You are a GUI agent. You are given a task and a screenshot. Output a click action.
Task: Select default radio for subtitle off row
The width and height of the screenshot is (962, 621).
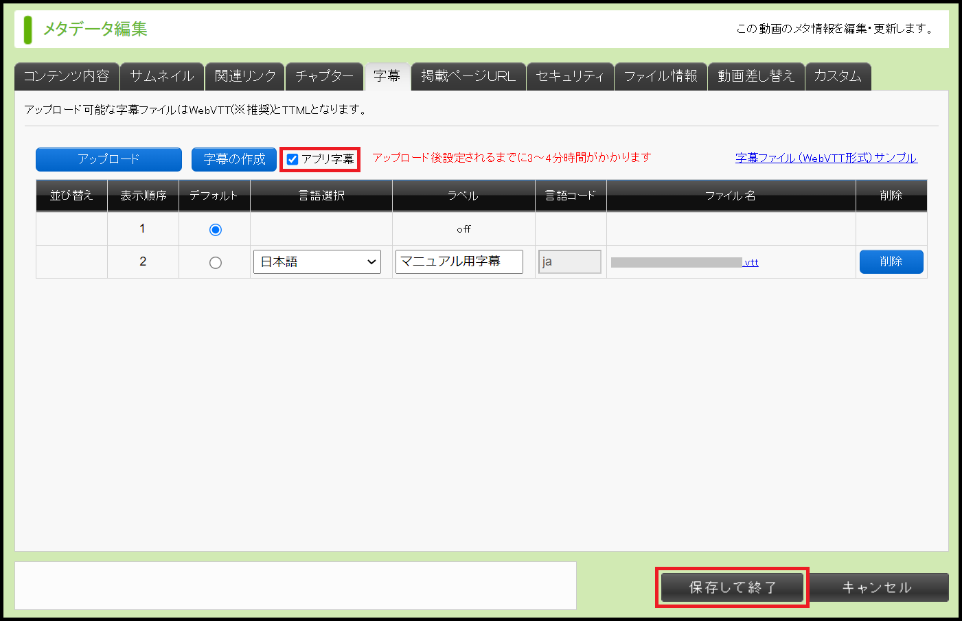coord(215,230)
